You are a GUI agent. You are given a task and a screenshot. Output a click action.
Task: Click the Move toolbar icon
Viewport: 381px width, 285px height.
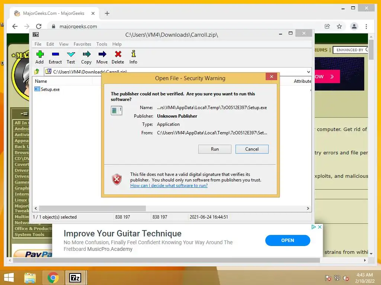(102, 54)
